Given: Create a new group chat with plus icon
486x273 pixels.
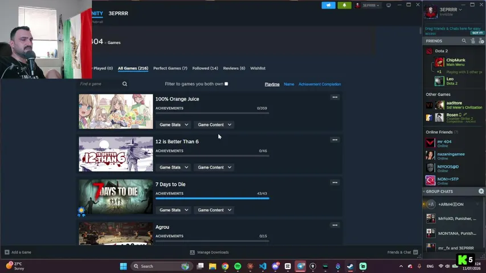Looking at the screenshot, I should pyautogui.click(x=481, y=191).
